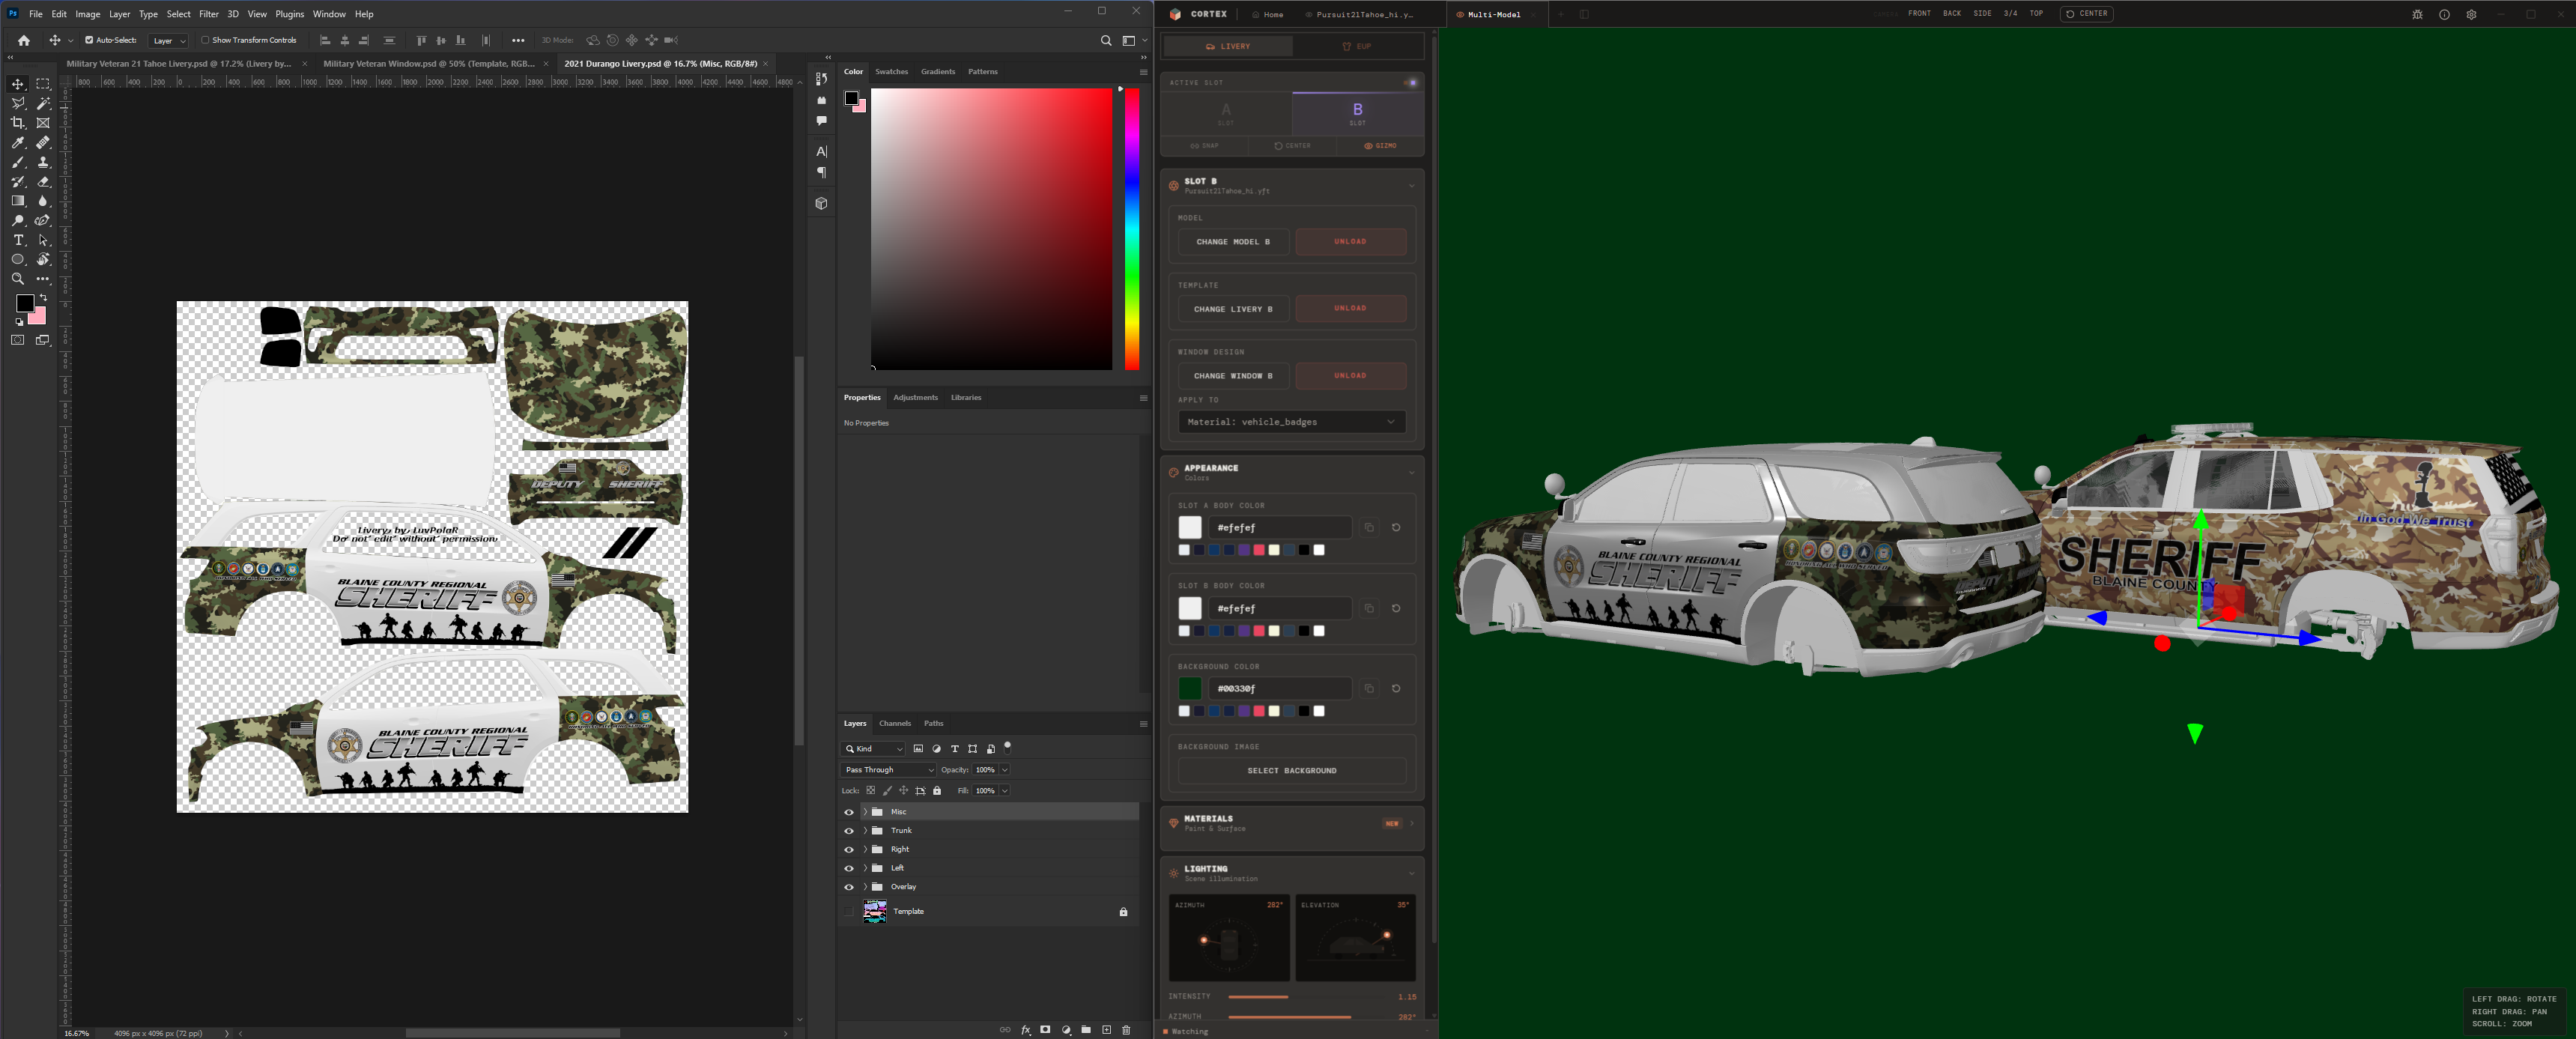This screenshot has height=1039, width=2576.
Task: Reset the Slot A body color
Action: [x=1396, y=527]
